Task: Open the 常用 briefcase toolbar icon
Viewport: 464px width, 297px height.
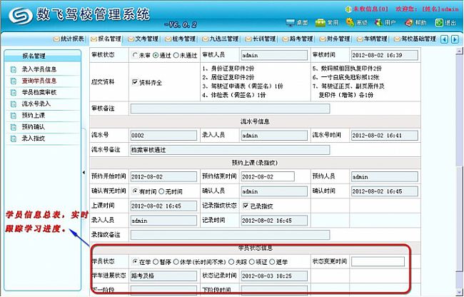Action: click(x=321, y=22)
